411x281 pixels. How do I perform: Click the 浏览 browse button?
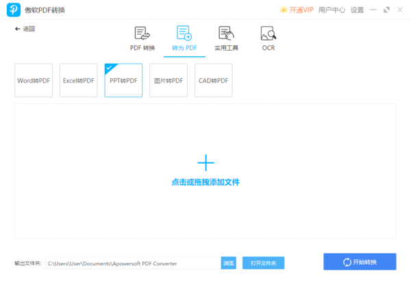coord(228,263)
